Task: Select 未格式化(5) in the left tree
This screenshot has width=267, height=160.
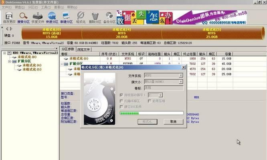Action: 32,69
